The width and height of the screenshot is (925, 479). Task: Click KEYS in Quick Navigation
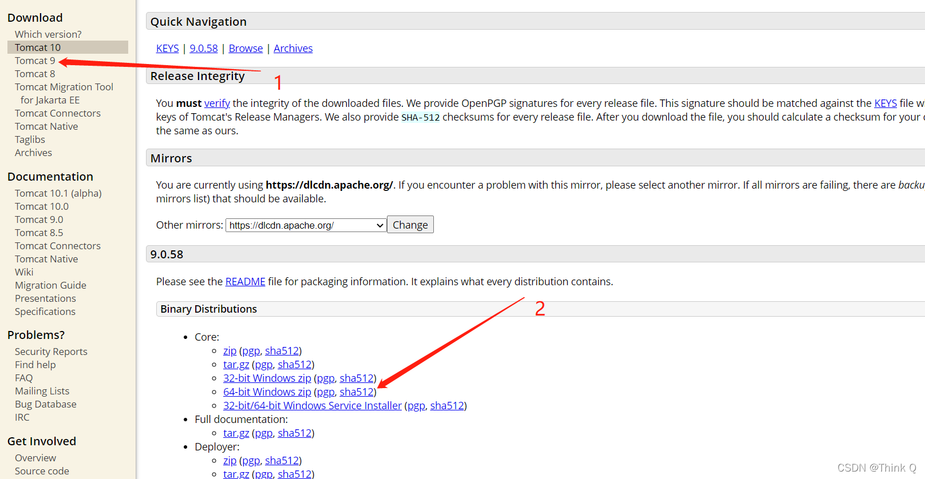167,49
